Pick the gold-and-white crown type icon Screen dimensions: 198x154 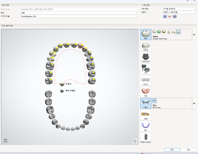pyautogui.click(x=164, y=32)
